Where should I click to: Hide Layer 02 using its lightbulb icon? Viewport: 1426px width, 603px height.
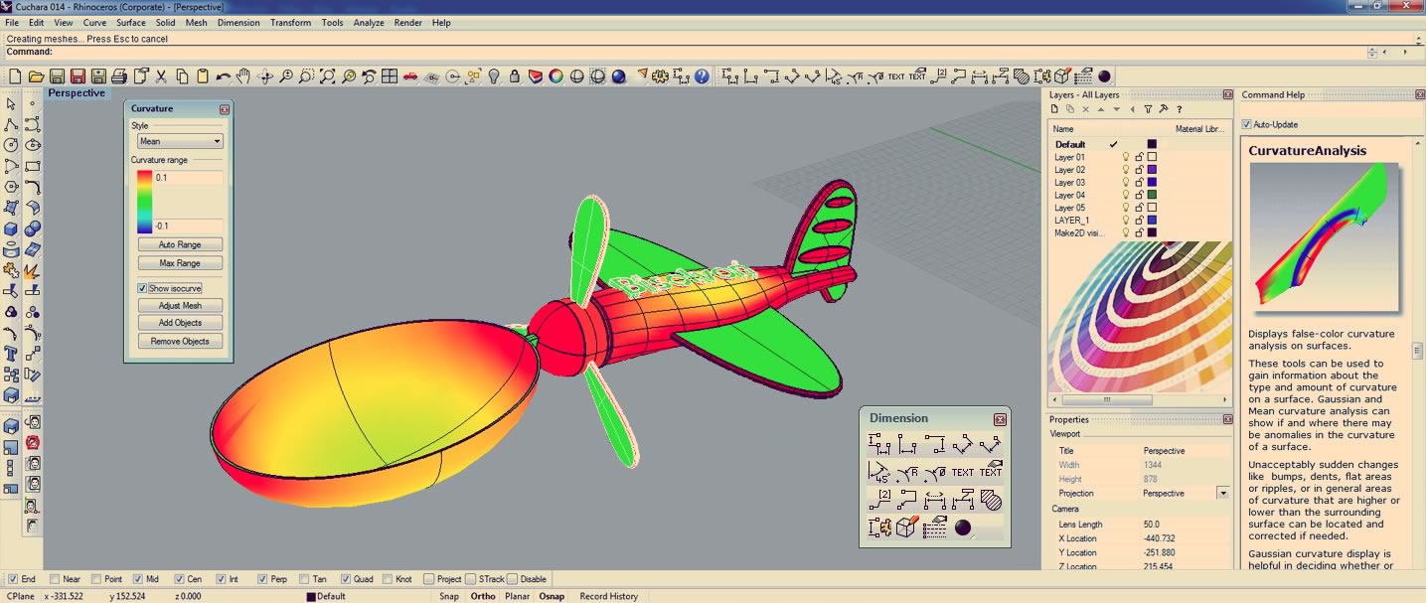(x=1126, y=170)
